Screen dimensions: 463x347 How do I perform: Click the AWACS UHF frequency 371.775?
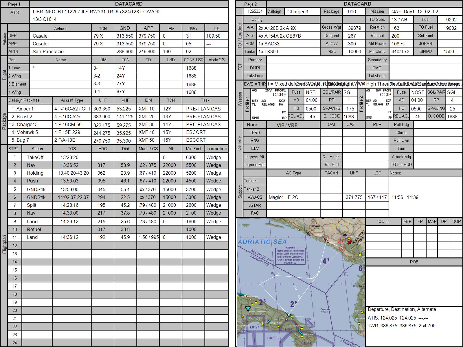(354, 197)
